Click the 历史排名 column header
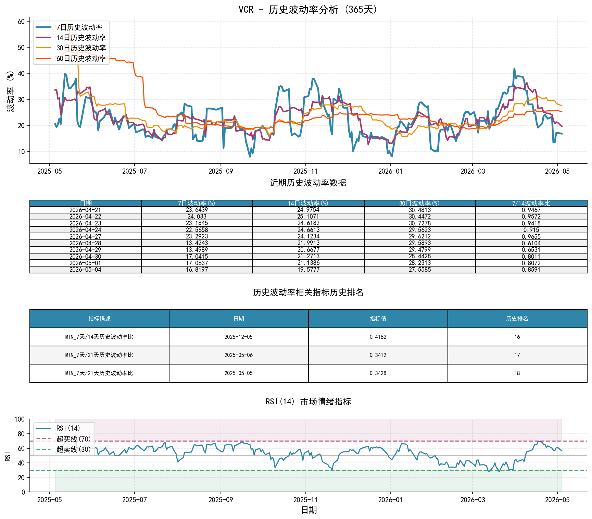 click(517, 319)
